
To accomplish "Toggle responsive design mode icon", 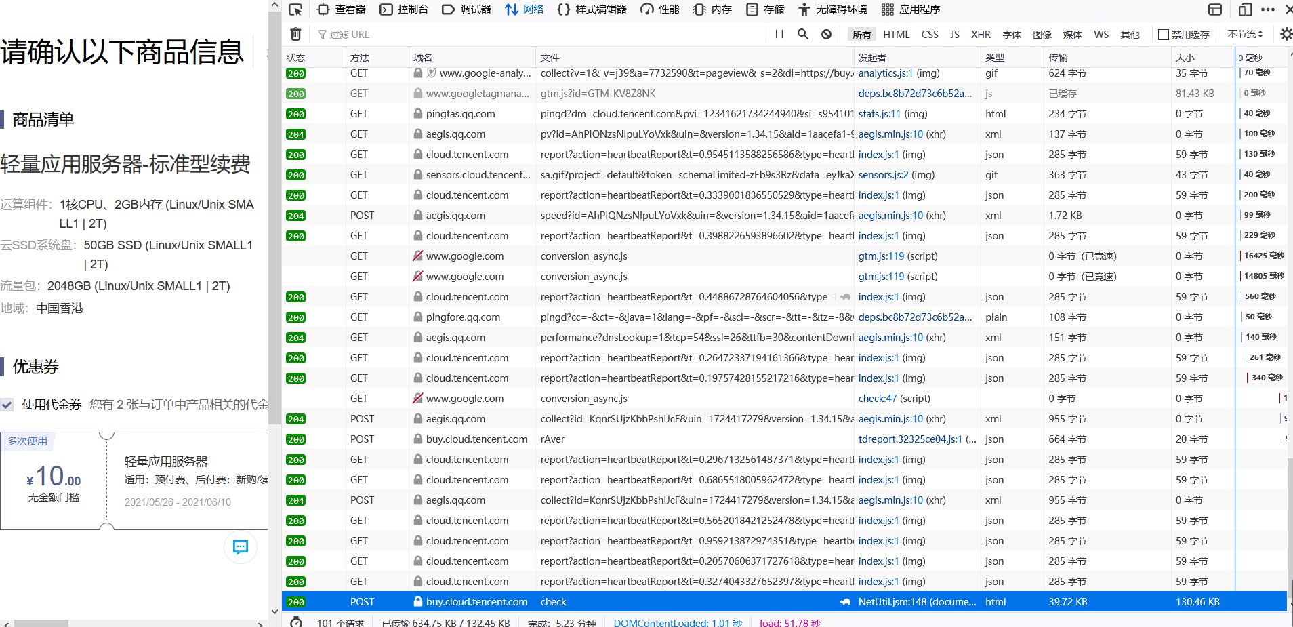I will pyautogui.click(x=1245, y=9).
